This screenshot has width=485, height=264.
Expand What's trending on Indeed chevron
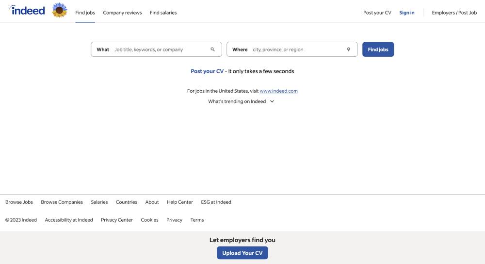272,101
